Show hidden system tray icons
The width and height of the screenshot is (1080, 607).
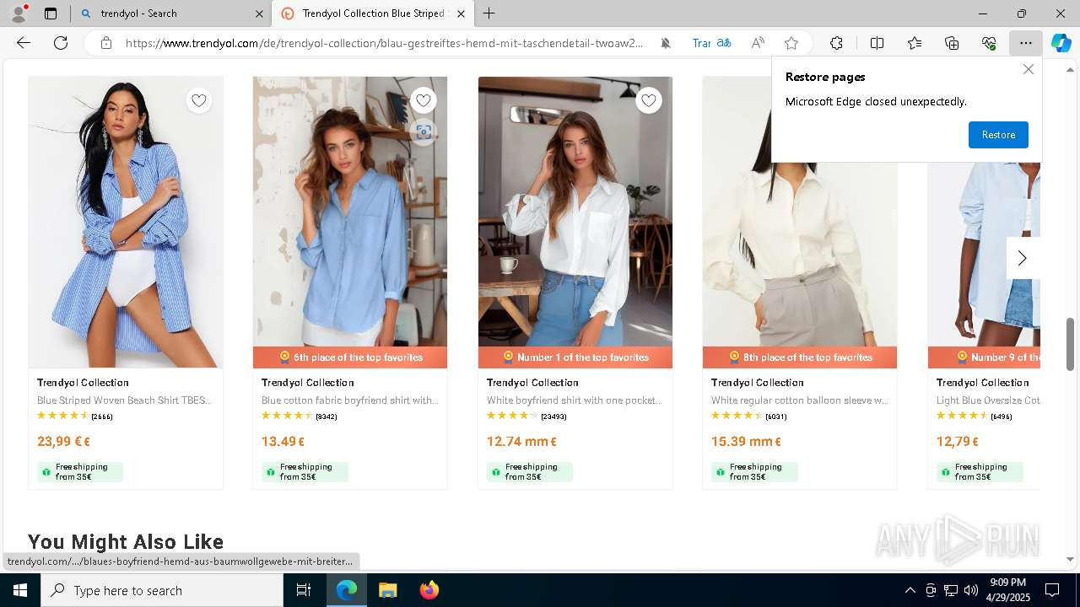point(910,590)
